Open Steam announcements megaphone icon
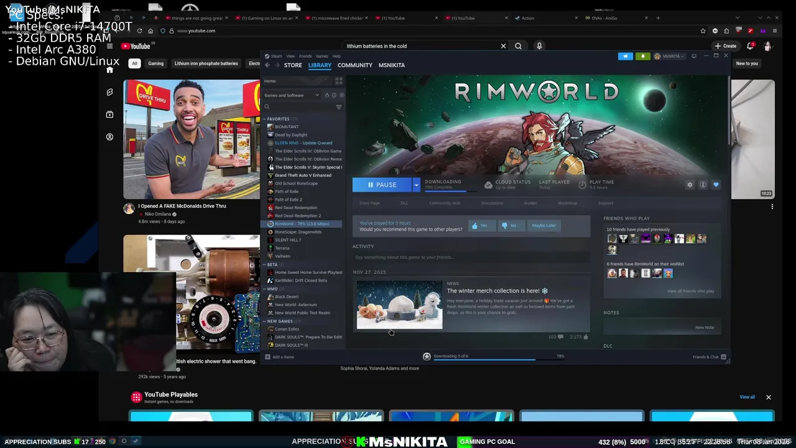 click(626, 56)
